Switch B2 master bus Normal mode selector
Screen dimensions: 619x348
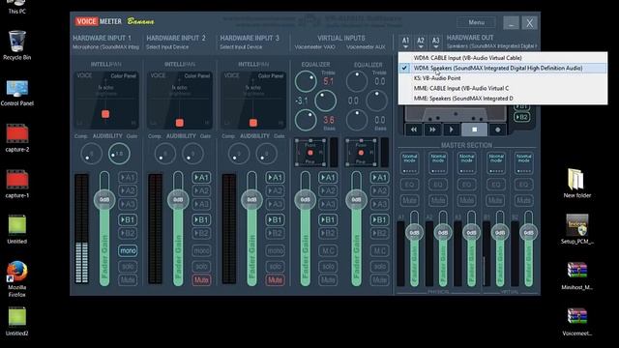523,163
